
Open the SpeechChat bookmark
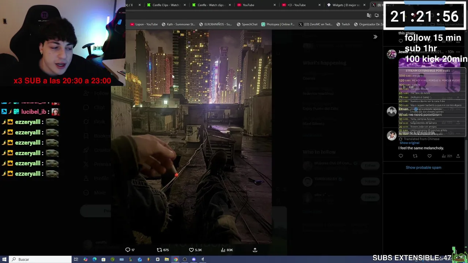coord(247,24)
